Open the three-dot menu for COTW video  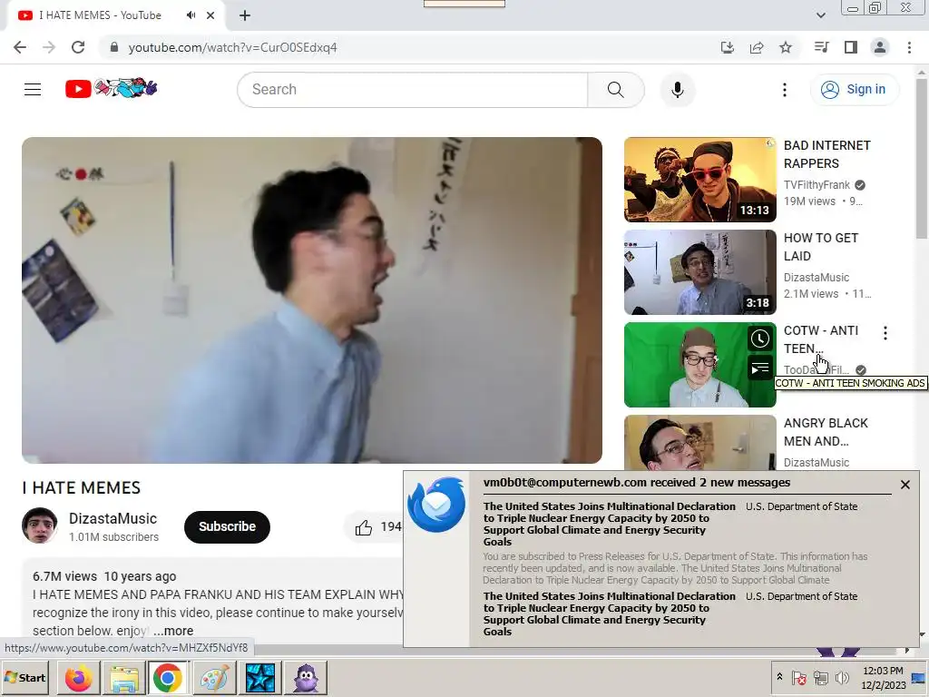pos(885,333)
